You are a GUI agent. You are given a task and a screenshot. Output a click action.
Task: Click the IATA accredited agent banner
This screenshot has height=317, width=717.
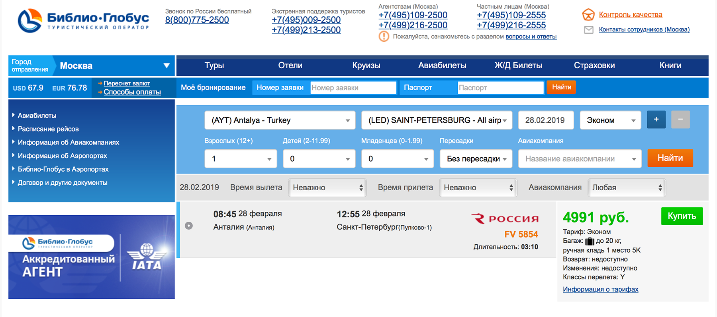pos(92,257)
